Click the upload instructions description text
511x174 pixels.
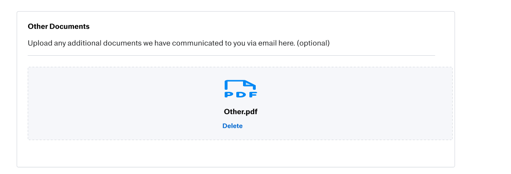tap(179, 43)
